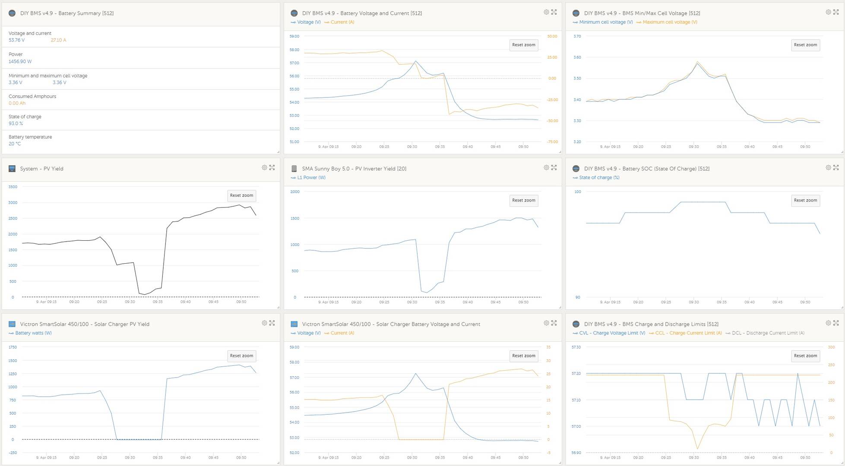
Task: Open gear of Solar Charger PV Yield widget
Action: 264,323
